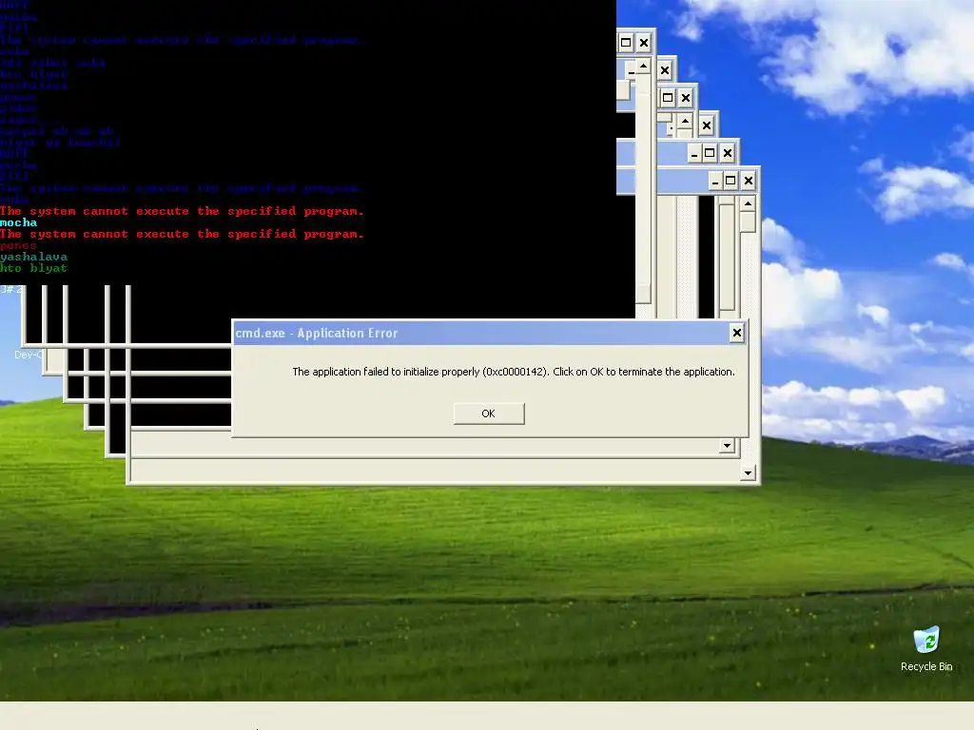Select the Recycle Bin desktop icon
The image size is (974, 730).
pos(926,648)
